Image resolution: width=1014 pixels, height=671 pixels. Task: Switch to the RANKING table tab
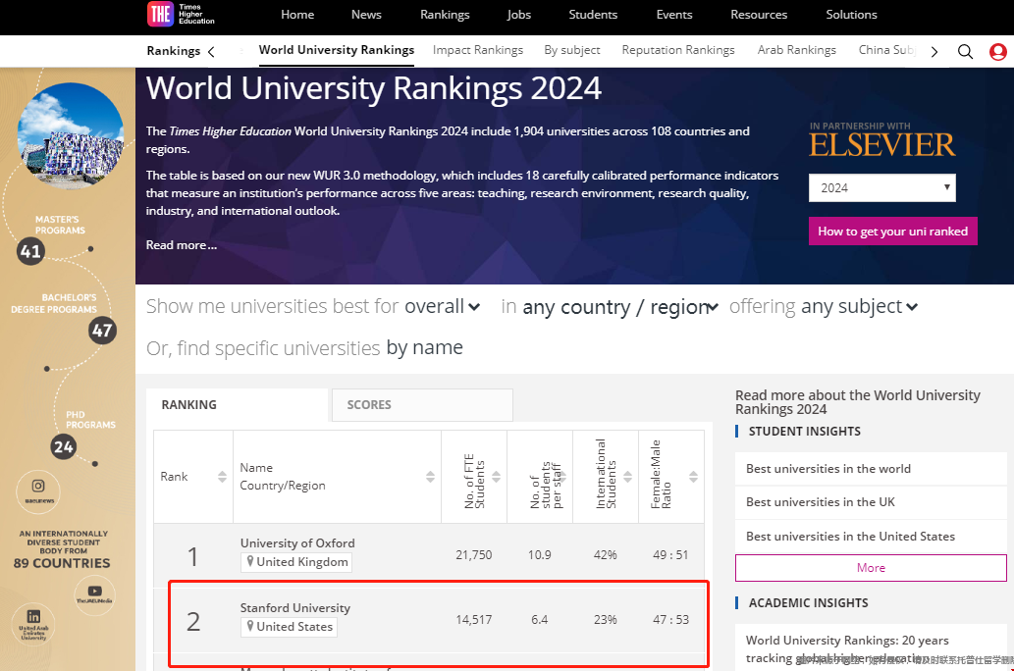click(237, 405)
